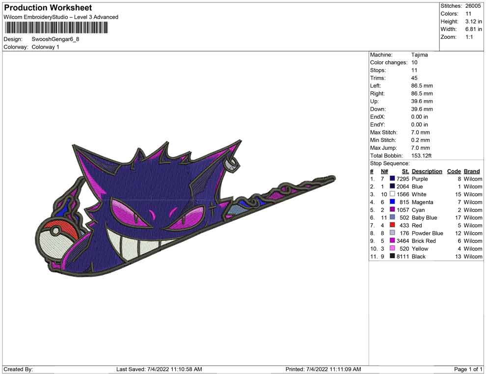
Task: Click the 'N#' column header
Action: pyautogui.click(x=384, y=171)
